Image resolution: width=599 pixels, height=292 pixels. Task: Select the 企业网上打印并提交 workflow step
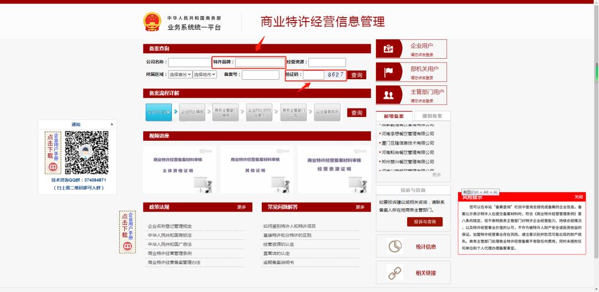point(260,112)
